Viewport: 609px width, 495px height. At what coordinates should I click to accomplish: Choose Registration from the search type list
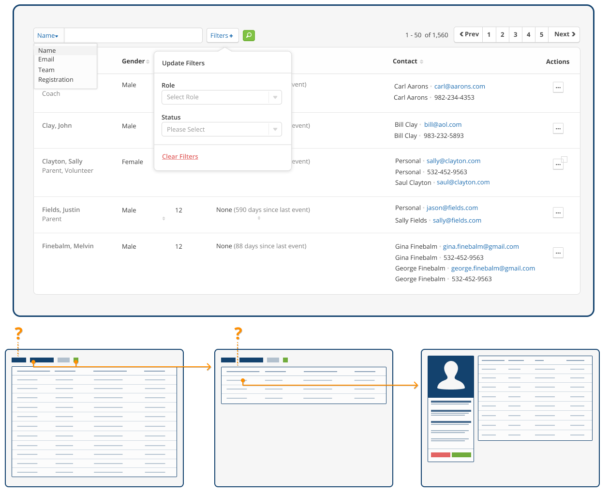click(56, 80)
